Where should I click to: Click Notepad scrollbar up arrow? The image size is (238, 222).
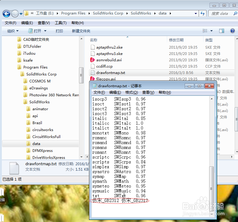[212, 99]
